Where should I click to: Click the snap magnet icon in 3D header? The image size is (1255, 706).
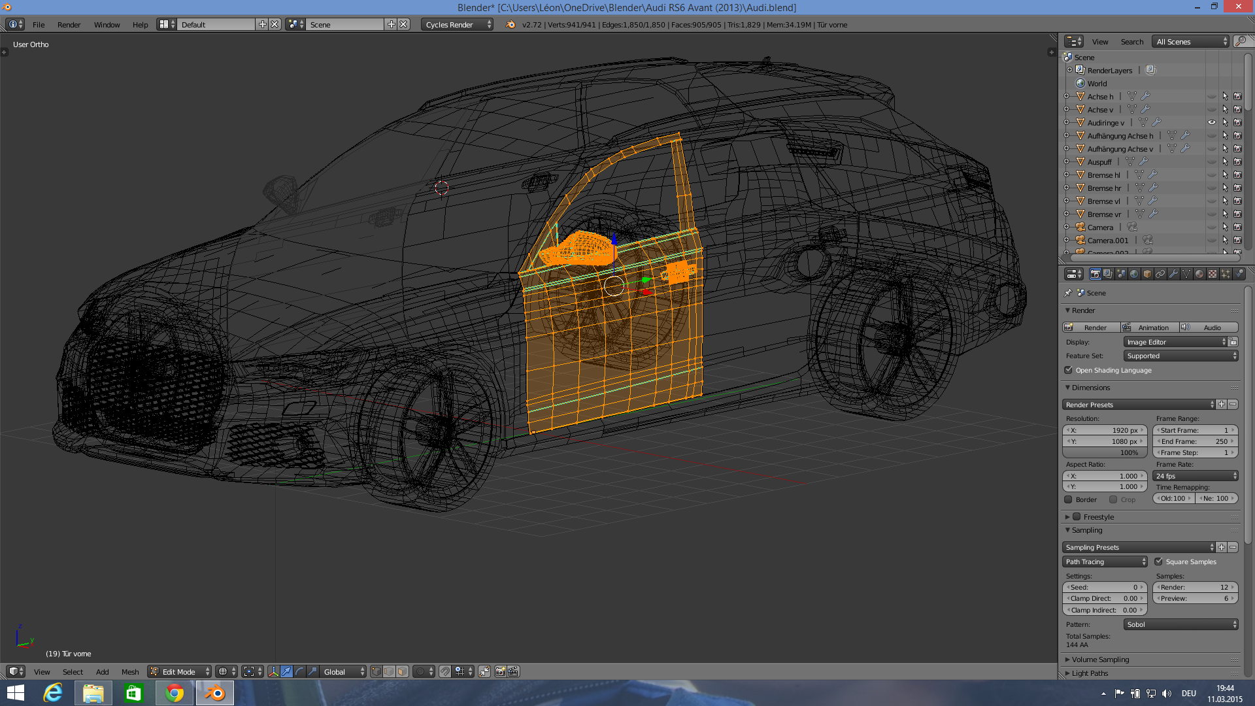[445, 671]
